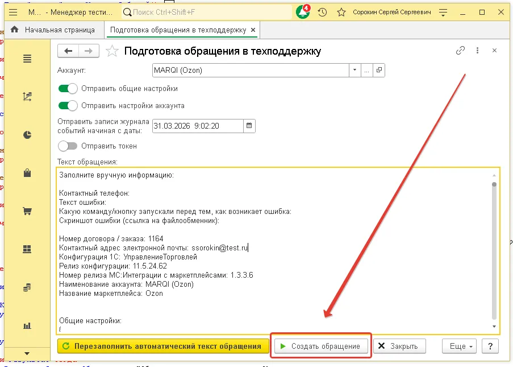This screenshot has width=513, height=367.
Task: Copy link to form chain icon
Action: tap(461, 51)
